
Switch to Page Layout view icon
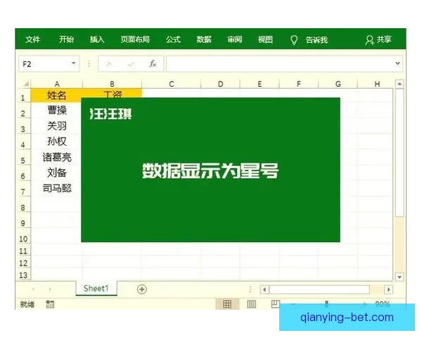[x=251, y=304]
